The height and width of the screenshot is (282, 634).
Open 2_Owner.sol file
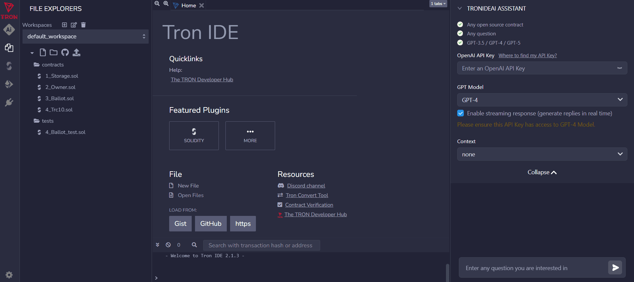pyautogui.click(x=60, y=87)
